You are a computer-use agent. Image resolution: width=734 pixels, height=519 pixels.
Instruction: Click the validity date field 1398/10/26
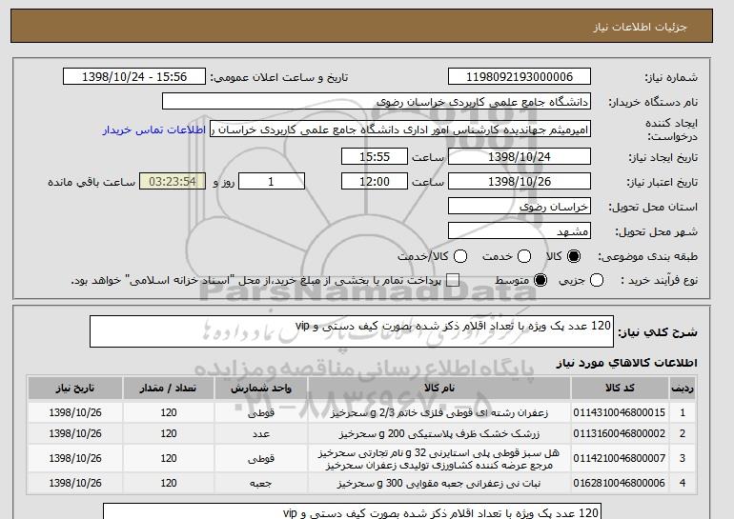point(520,182)
